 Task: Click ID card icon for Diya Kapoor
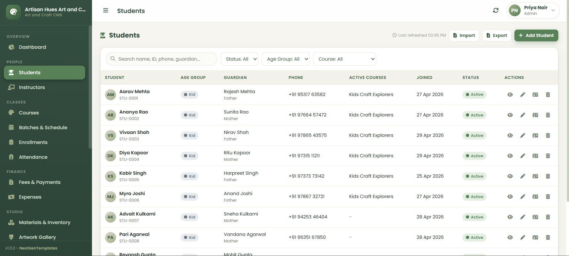pos(535,156)
